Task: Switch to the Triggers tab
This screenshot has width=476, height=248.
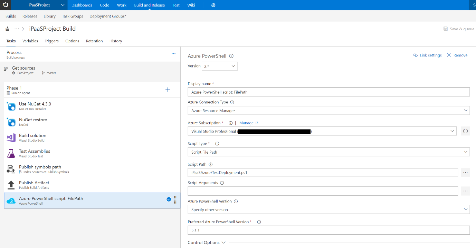Action: (52, 41)
